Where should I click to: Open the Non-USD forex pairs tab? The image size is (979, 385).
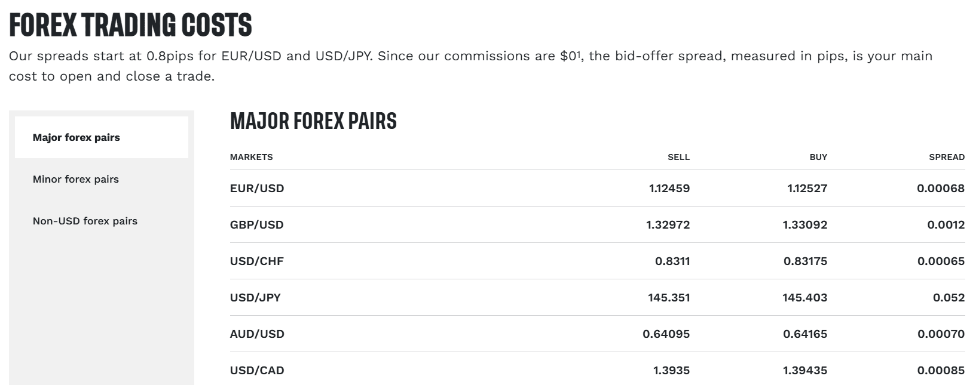pyautogui.click(x=85, y=221)
